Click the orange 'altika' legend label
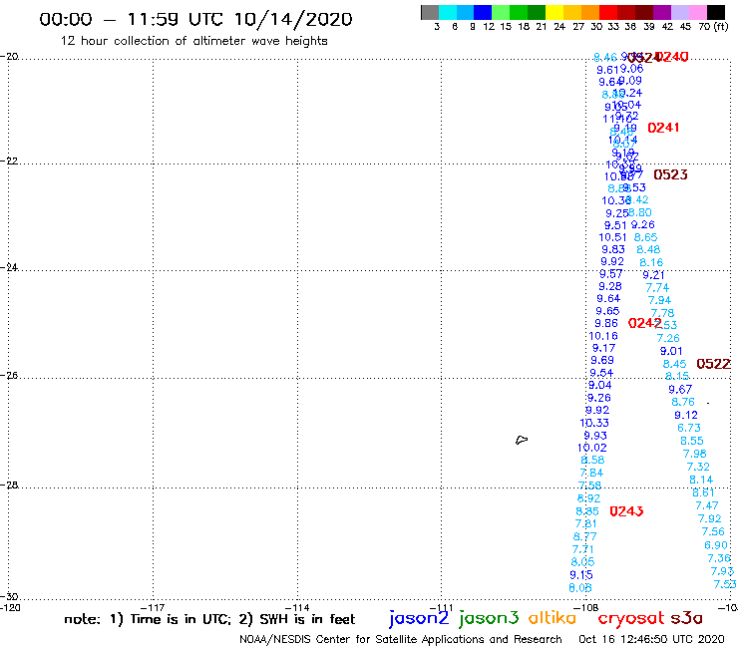 553,617
